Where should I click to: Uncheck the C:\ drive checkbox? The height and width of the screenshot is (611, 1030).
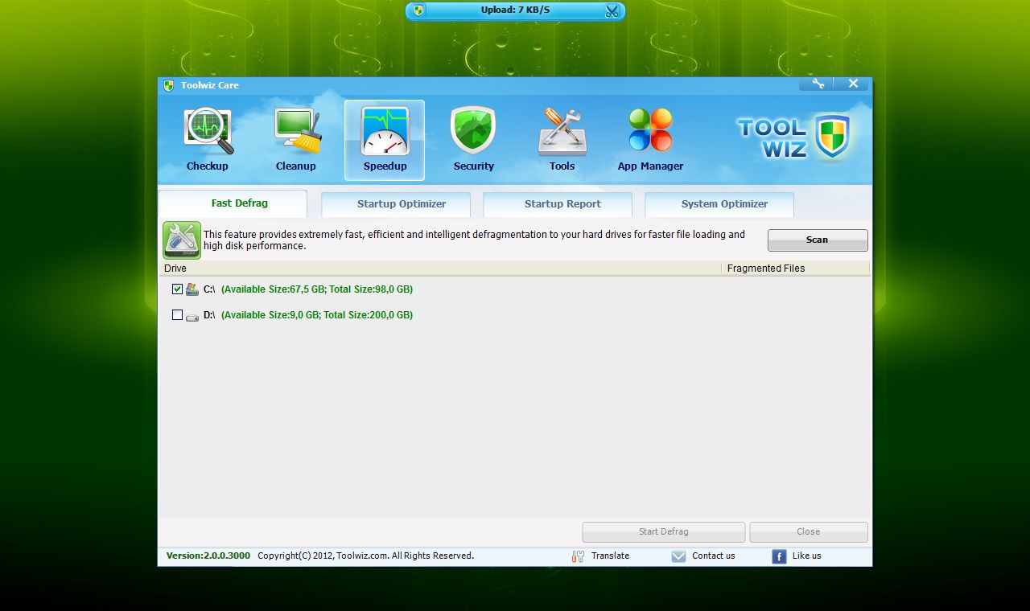pyautogui.click(x=178, y=289)
